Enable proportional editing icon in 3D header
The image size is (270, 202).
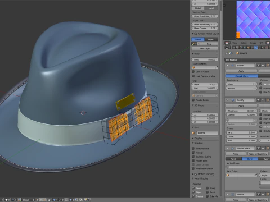pos(55,200)
